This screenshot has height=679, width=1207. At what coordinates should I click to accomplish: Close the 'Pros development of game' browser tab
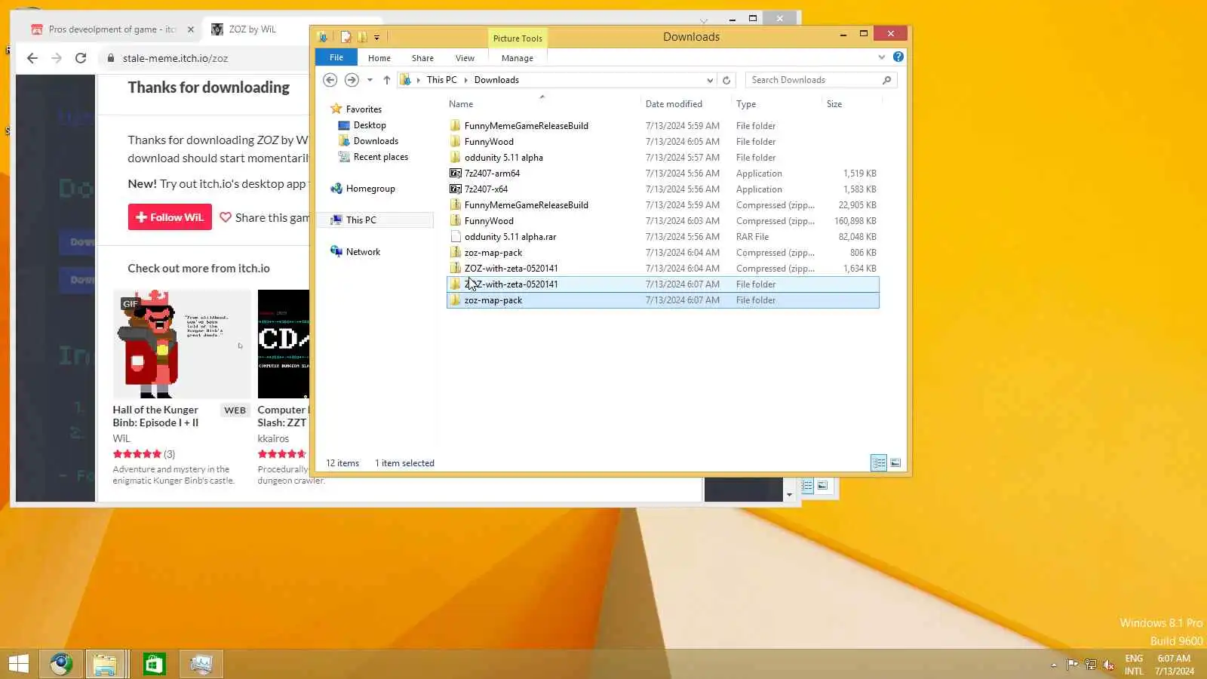pyautogui.click(x=191, y=29)
